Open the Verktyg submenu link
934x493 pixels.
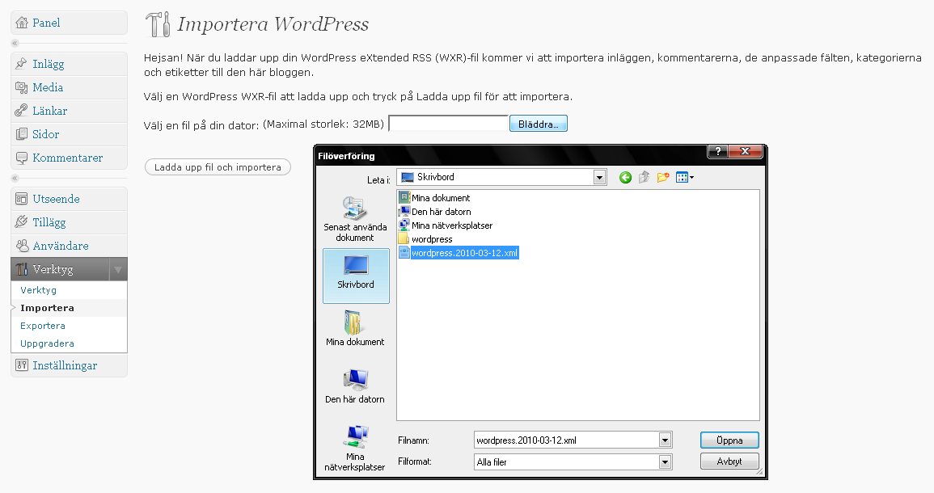coord(39,290)
